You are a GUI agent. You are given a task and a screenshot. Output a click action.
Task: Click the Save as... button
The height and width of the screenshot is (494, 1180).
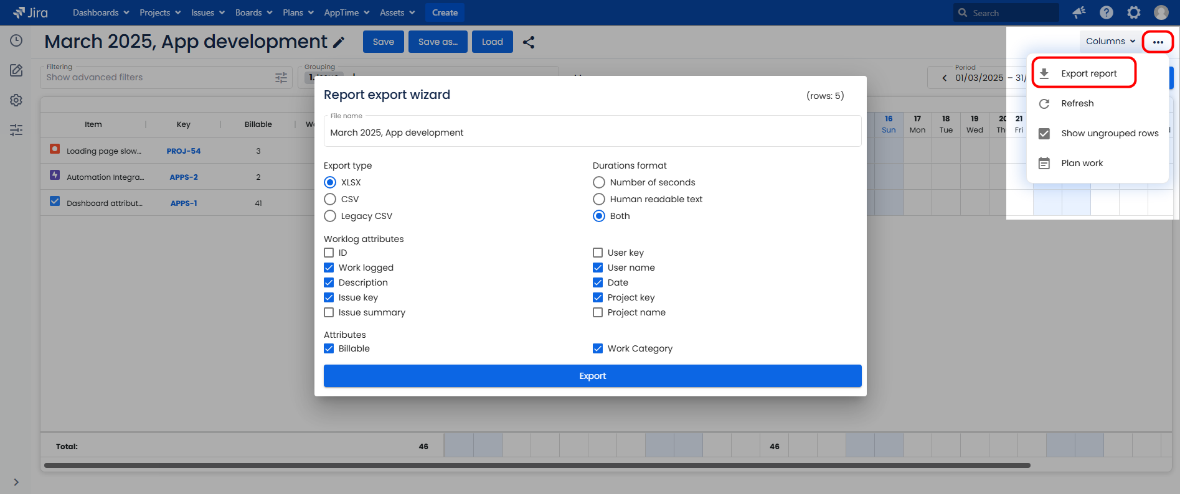[x=438, y=42]
